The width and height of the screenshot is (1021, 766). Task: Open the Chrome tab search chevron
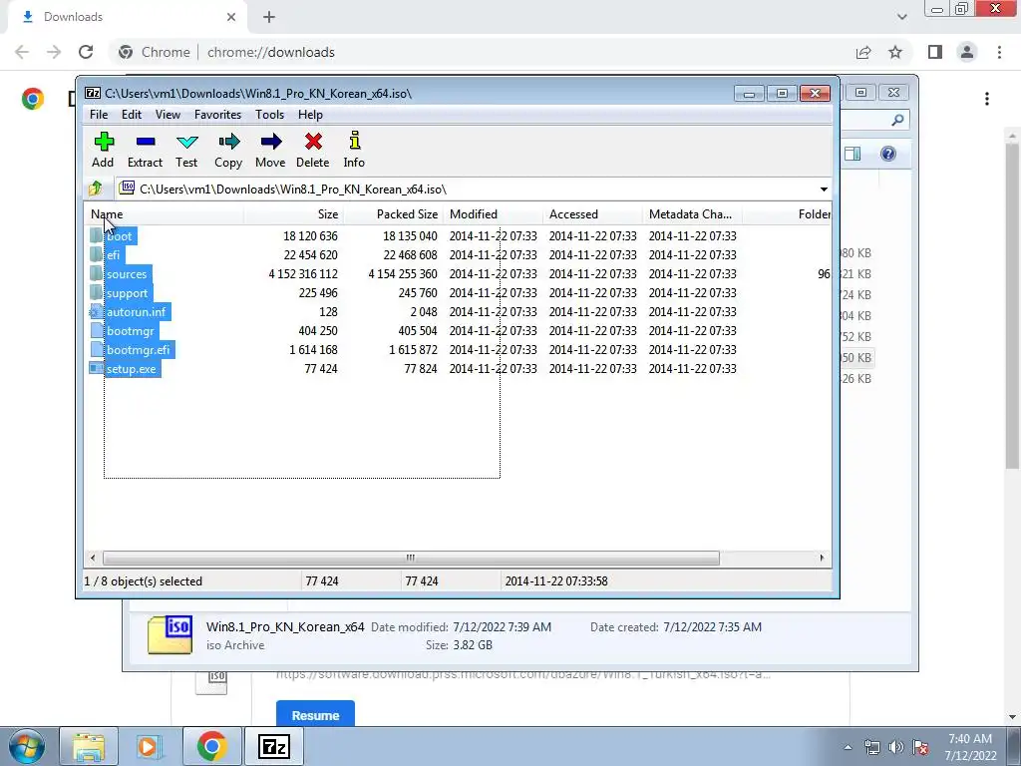(x=901, y=17)
